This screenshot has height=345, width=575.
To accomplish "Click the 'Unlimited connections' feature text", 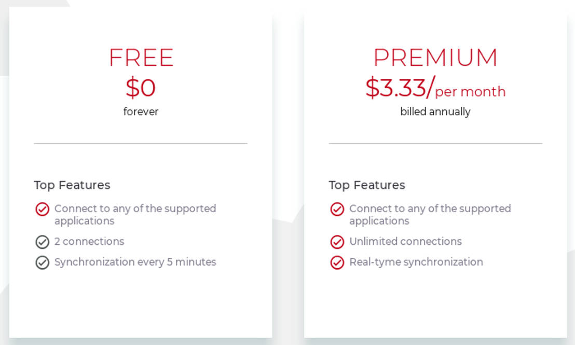I will 405,242.
